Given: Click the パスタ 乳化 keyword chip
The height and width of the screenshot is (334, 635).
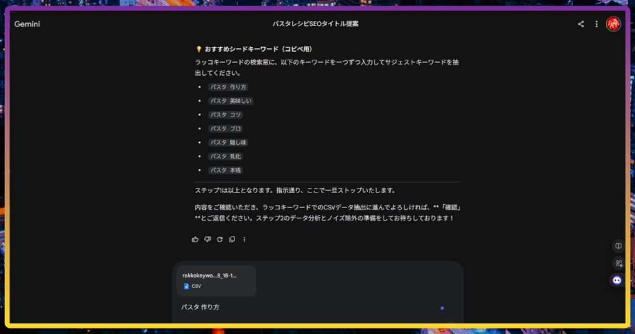Looking at the screenshot, I should 225,156.
